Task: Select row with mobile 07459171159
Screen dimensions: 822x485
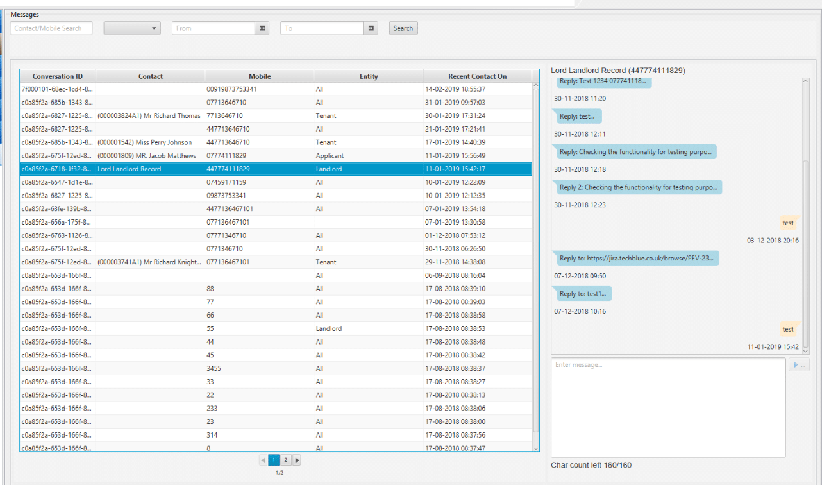Action: tap(276, 183)
